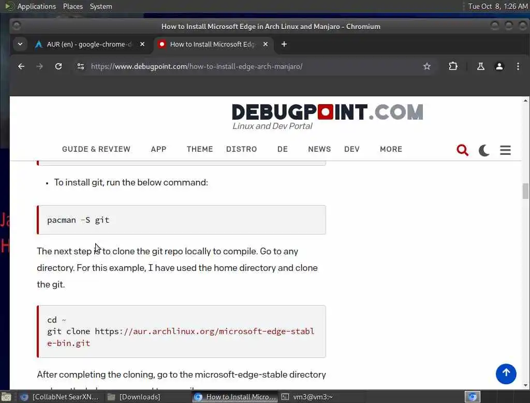
Task: Switch to How to Install Micro taskbar window
Action: [x=235, y=397]
